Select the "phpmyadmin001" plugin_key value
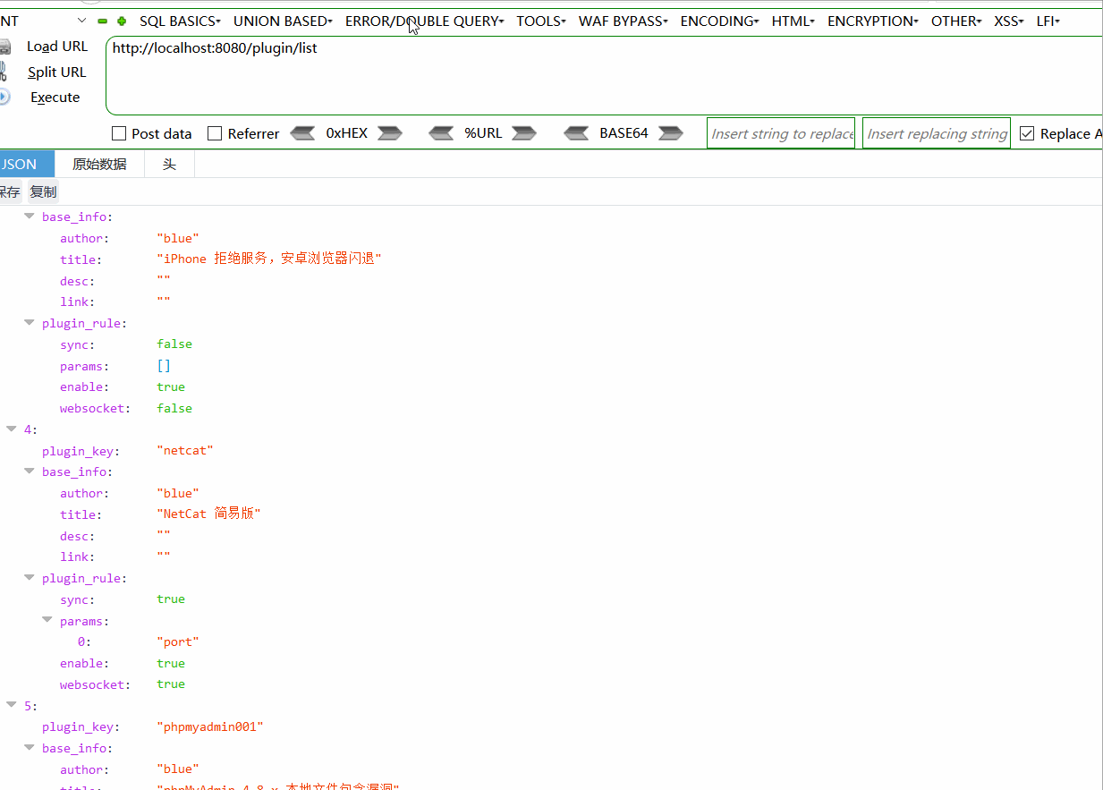Image resolution: width=1103 pixels, height=790 pixels. click(x=210, y=727)
